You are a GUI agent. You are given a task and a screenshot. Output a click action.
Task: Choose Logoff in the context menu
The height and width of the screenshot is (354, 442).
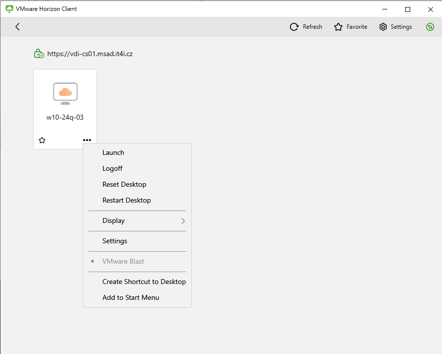tap(112, 169)
